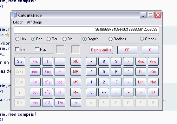Click the Lsh left shift button
The width and height of the screenshot is (177, 124).
coord(141,82)
